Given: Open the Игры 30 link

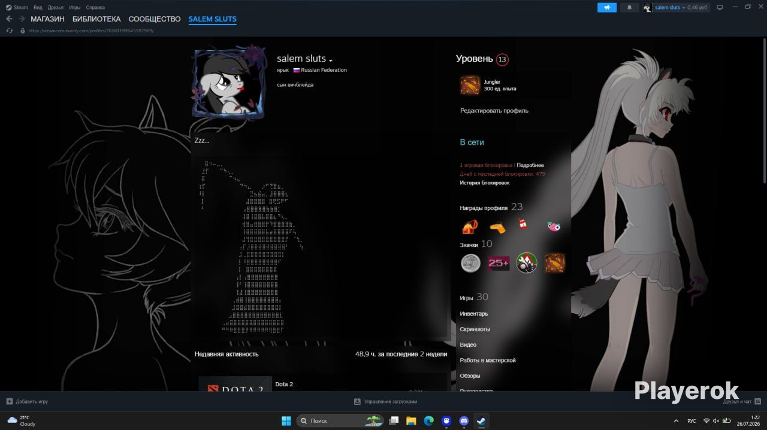Looking at the screenshot, I should tap(473, 297).
